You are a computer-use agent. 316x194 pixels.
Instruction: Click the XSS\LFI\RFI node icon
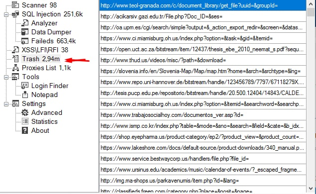point(15,50)
